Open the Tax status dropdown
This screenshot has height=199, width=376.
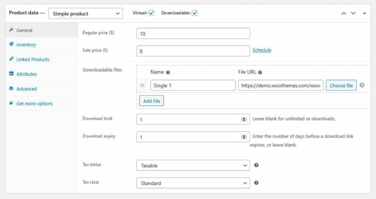point(193,166)
